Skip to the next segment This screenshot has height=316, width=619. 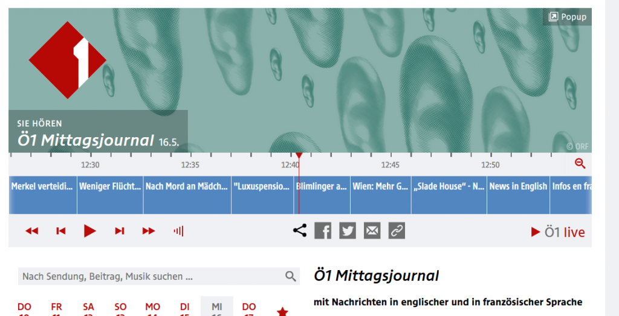120,231
